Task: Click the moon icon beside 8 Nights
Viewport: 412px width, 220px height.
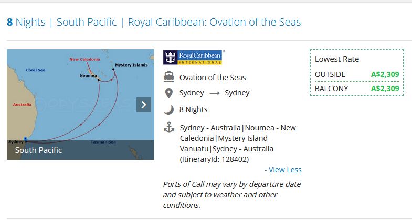Action: tap(168, 109)
